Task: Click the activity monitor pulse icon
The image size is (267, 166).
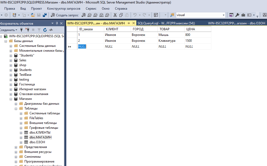Action: pos(51,30)
